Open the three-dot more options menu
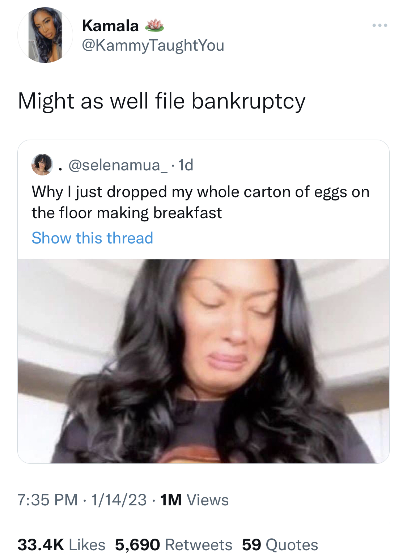Image resolution: width=407 pixels, height=556 pixels. tap(380, 25)
